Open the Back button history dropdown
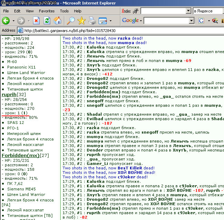The width and height of the screenshot is (224, 220). tap(13, 21)
